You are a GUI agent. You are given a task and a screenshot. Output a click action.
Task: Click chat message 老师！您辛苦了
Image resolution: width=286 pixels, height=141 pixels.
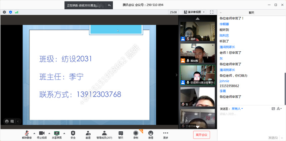[230, 53]
